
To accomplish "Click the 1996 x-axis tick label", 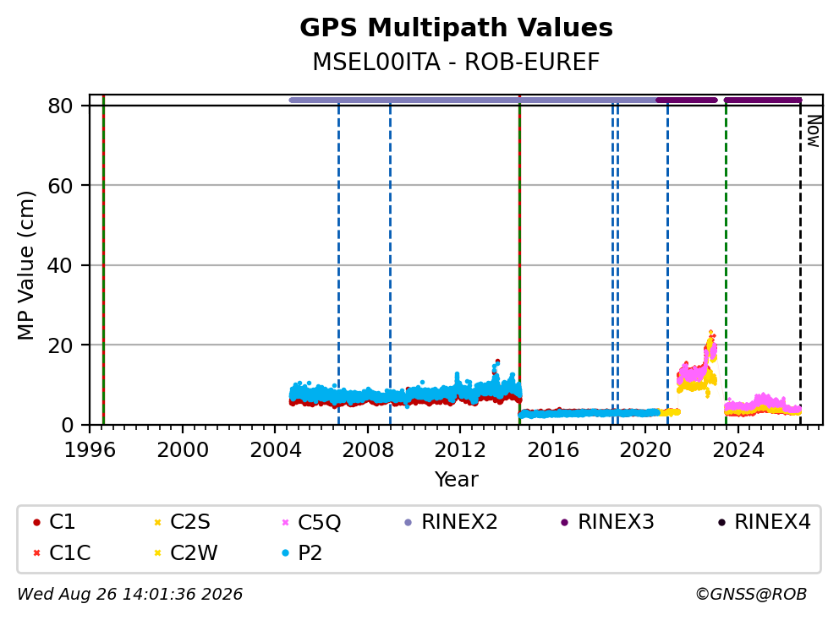I will (x=90, y=450).
